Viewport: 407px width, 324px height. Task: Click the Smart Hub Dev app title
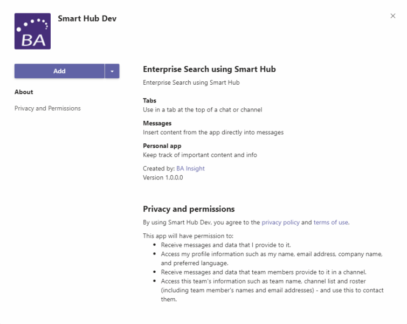point(87,19)
